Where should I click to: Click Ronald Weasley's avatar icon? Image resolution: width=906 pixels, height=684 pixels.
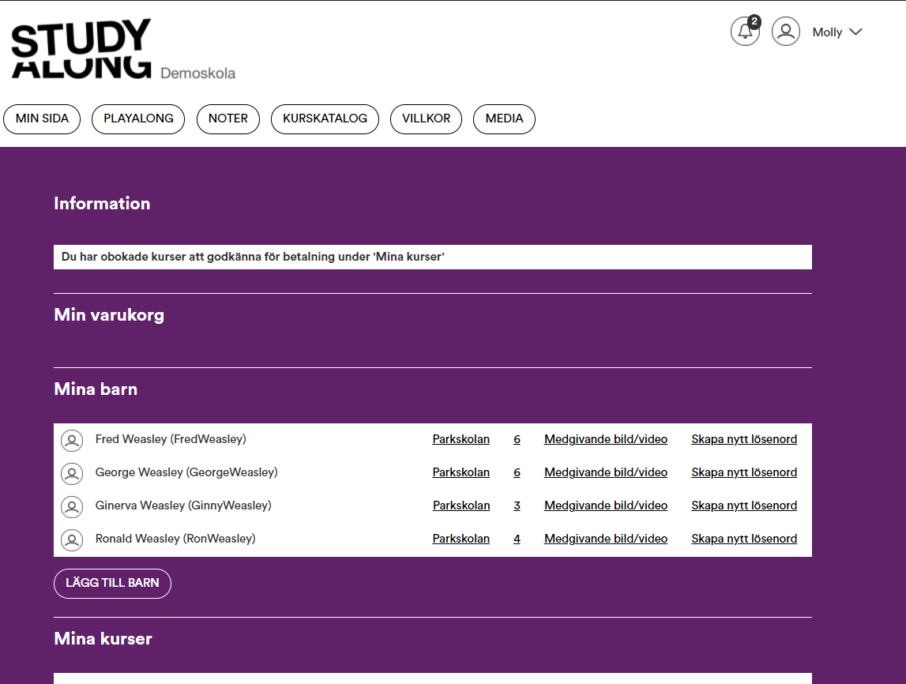72,540
